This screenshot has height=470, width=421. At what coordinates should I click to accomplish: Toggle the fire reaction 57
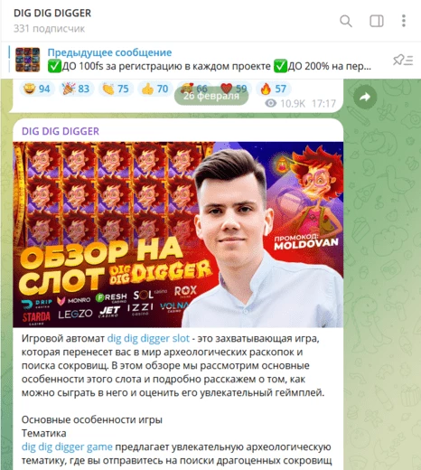click(x=273, y=89)
